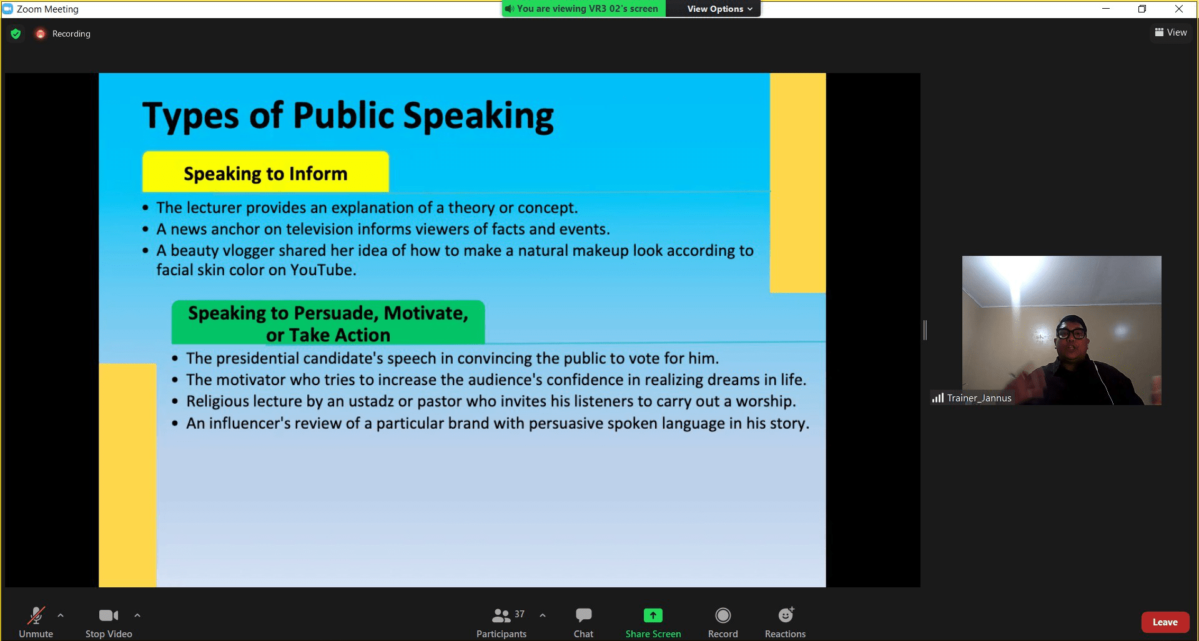The width and height of the screenshot is (1199, 641).
Task: Click the green security shield icon
Action: click(x=15, y=34)
